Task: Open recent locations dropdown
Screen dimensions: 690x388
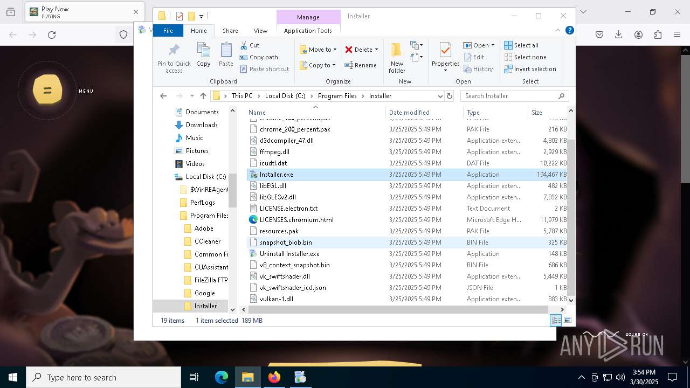Action: [x=192, y=96]
